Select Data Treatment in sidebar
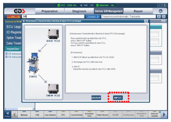The width and height of the screenshot is (171, 122). [x=14, y=43]
